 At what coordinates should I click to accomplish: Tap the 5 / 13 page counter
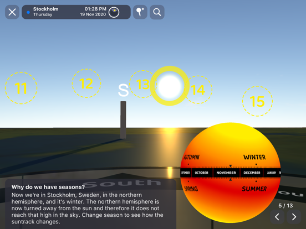point(285,205)
